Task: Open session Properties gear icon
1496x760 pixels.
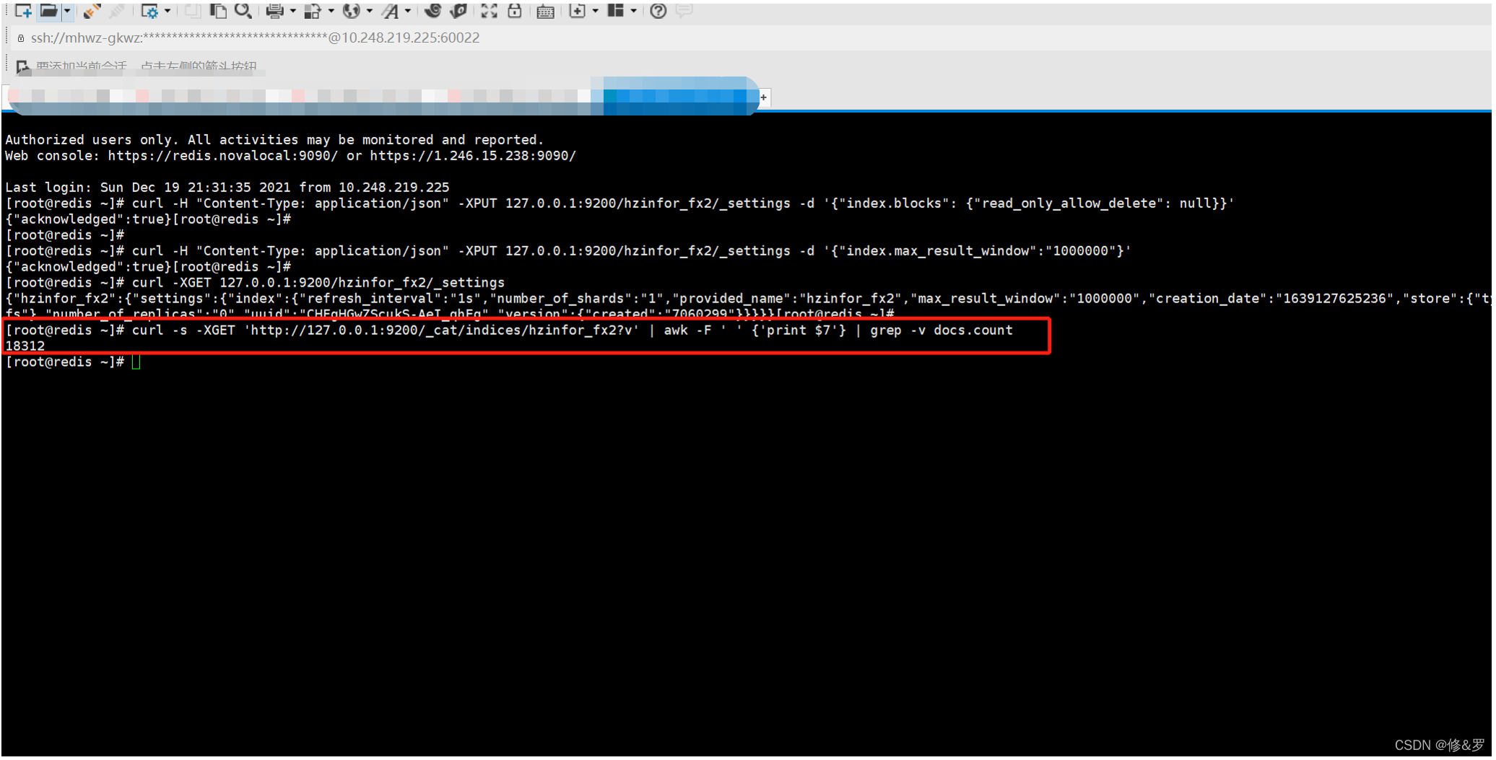Action: click(x=149, y=11)
